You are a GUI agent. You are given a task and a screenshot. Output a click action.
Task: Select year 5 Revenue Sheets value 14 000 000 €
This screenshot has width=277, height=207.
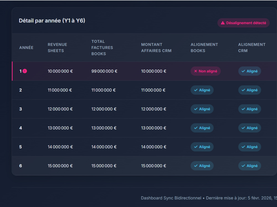[60, 147]
